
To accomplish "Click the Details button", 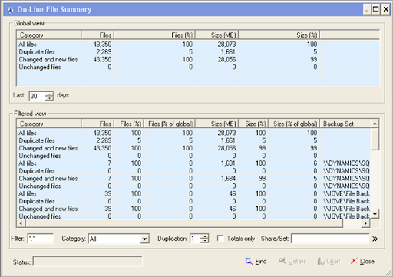I will pyautogui.click(x=292, y=261).
